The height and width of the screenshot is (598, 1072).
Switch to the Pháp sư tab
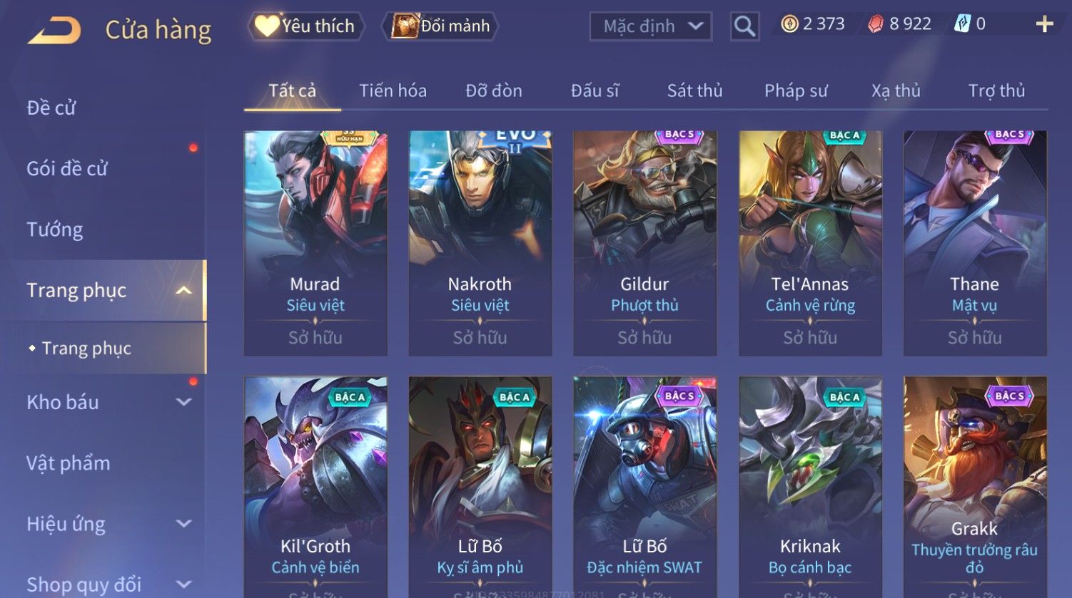click(796, 91)
